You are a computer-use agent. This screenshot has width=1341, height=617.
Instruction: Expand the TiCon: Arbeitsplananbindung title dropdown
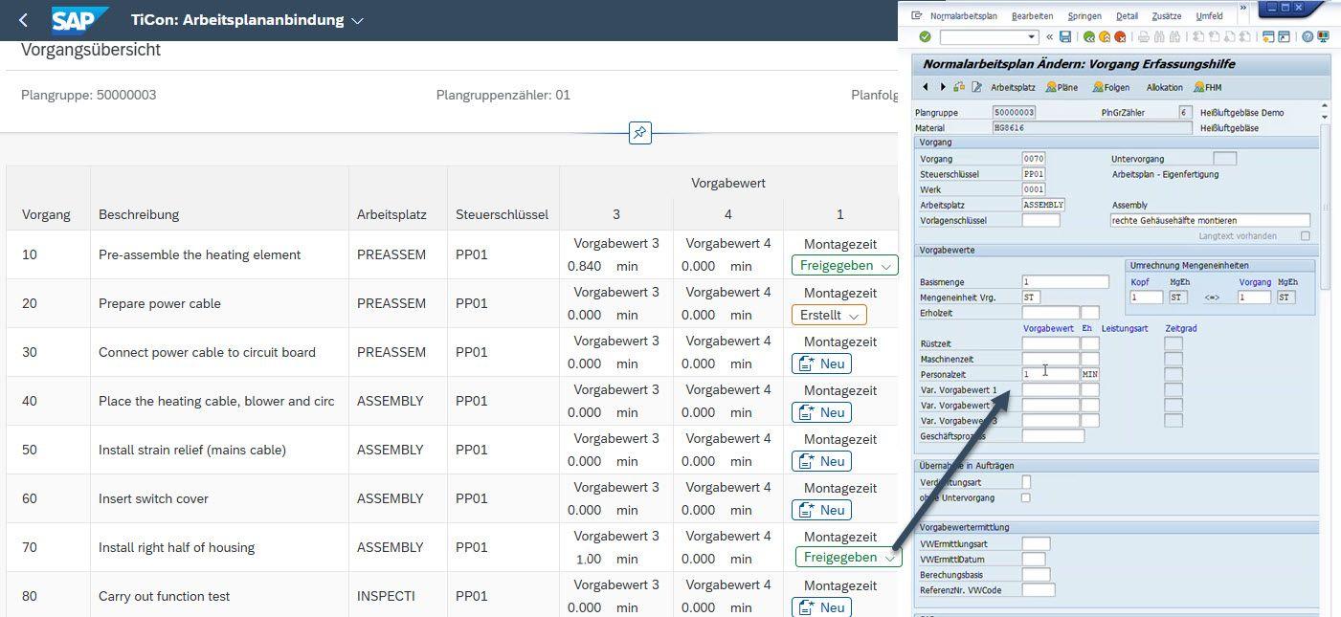[357, 20]
